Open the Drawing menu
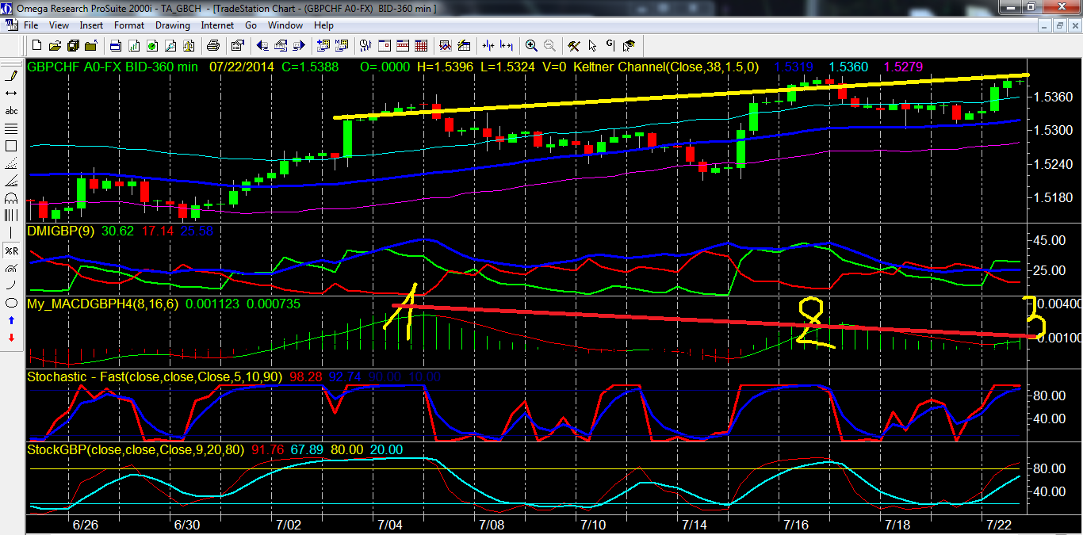 [x=172, y=25]
